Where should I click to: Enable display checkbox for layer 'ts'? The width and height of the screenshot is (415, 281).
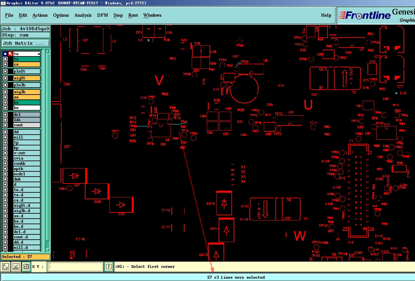coord(5,59)
